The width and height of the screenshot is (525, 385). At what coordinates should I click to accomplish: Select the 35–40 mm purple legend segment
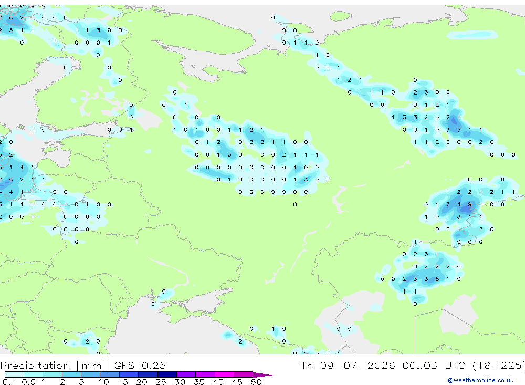coord(205,374)
